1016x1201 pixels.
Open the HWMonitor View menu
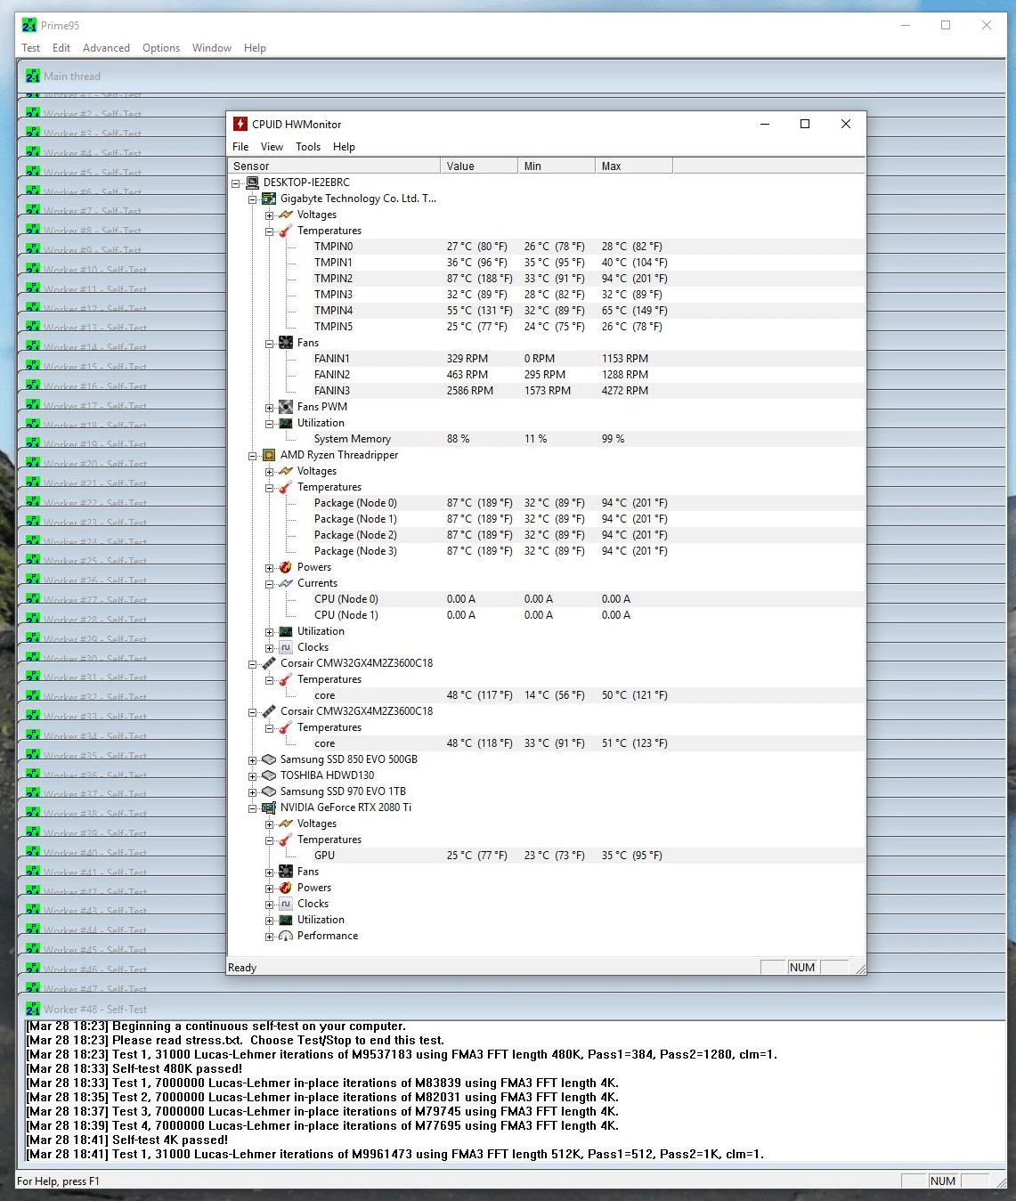click(x=272, y=147)
